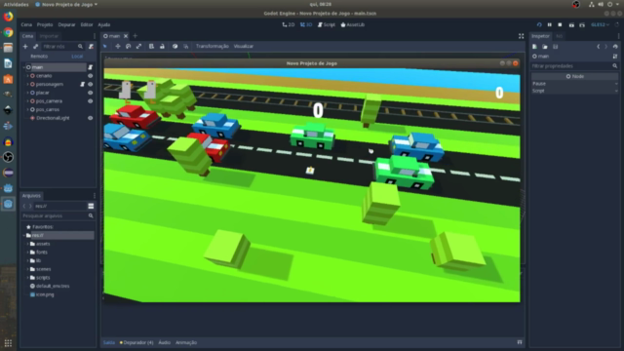Open the Editor menu
The width and height of the screenshot is (624, 351).
click(x=87, y=24)
